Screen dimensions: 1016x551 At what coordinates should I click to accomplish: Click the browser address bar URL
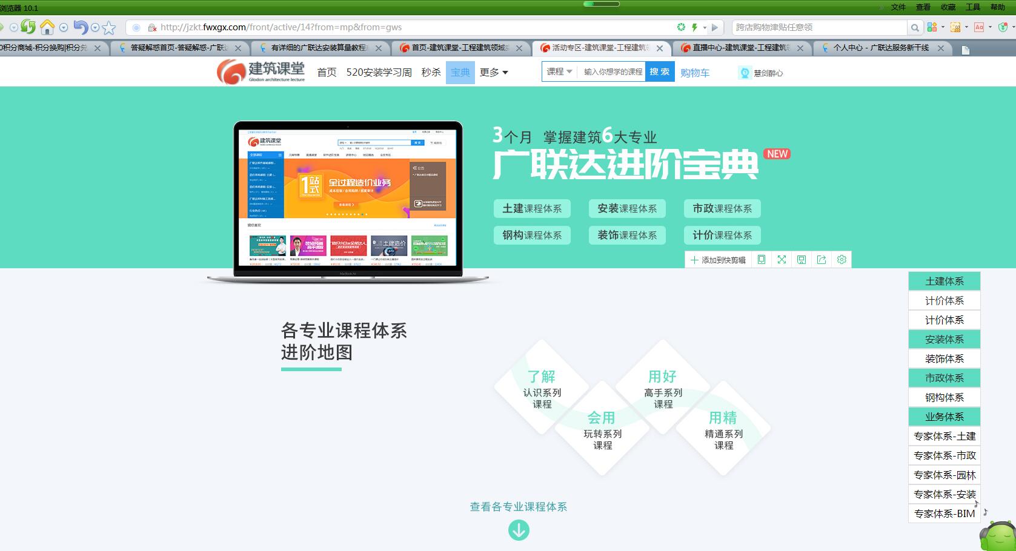(x=281, y=27)
